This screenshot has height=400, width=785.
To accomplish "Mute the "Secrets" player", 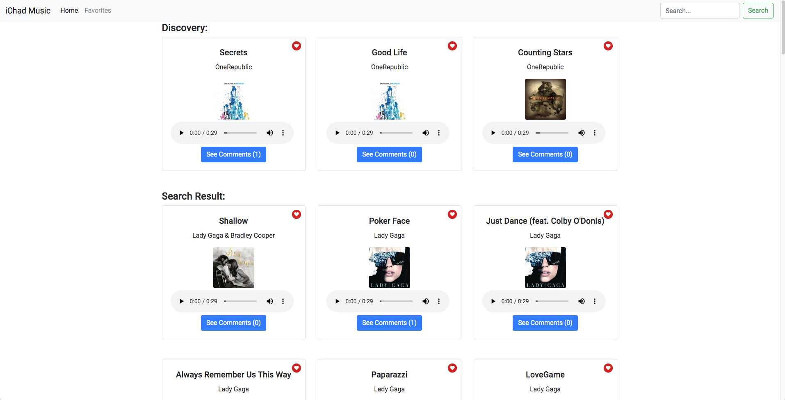I will tap(270, 132).
